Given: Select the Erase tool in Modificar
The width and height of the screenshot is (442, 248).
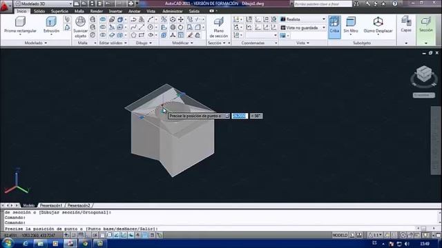Looking at the screenshot, I should coord(191,35).
